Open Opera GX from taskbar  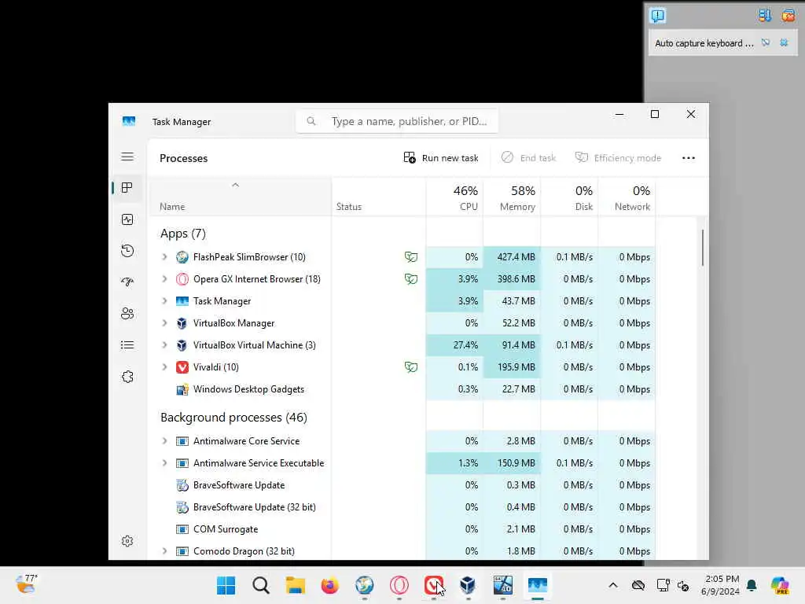point(399,585)
